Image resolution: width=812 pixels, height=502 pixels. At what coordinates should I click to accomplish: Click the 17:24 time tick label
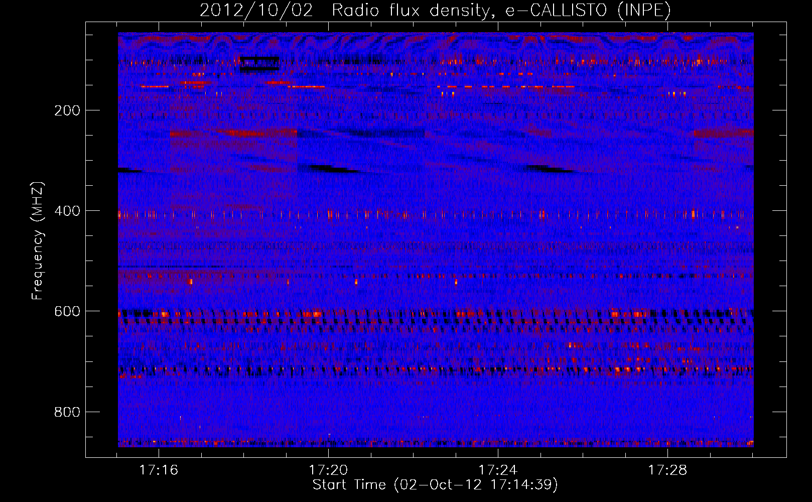click(498, 470)
